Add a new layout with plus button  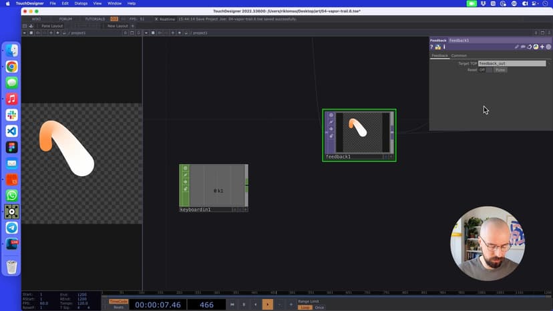pos(132,26)
